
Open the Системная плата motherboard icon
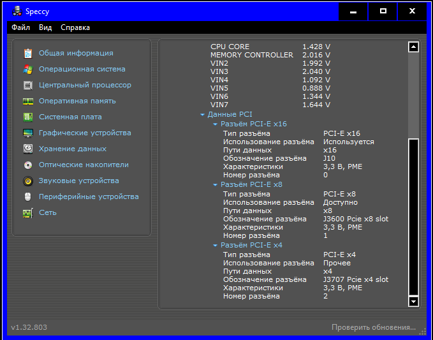tap(28, 117)
